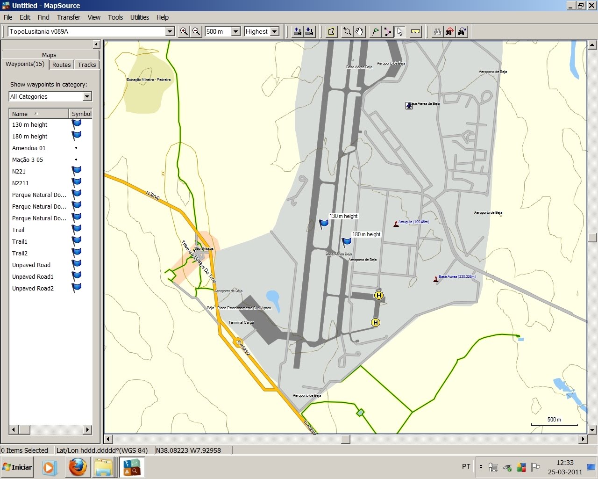
Task: Pick the Waypoint flag tool
Action: pyautogui.click(x=375, y=31)
